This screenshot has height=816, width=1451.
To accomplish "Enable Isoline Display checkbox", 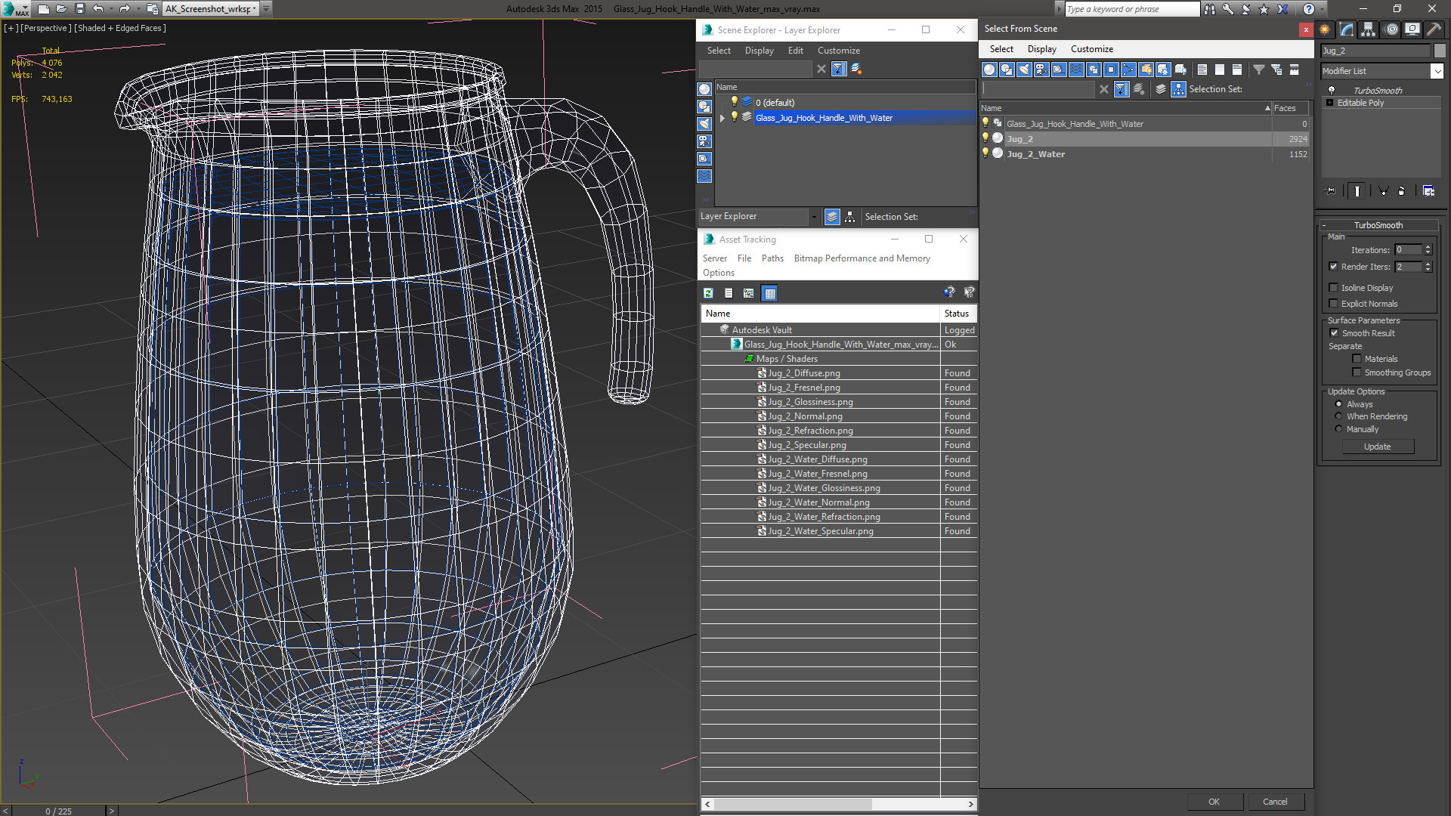I will coord(1333,288).
